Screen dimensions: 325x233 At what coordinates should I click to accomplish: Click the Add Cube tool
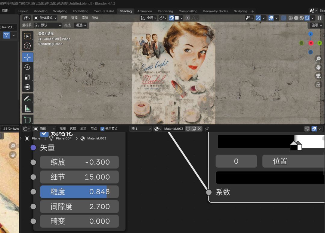click(x=27, y=120)
